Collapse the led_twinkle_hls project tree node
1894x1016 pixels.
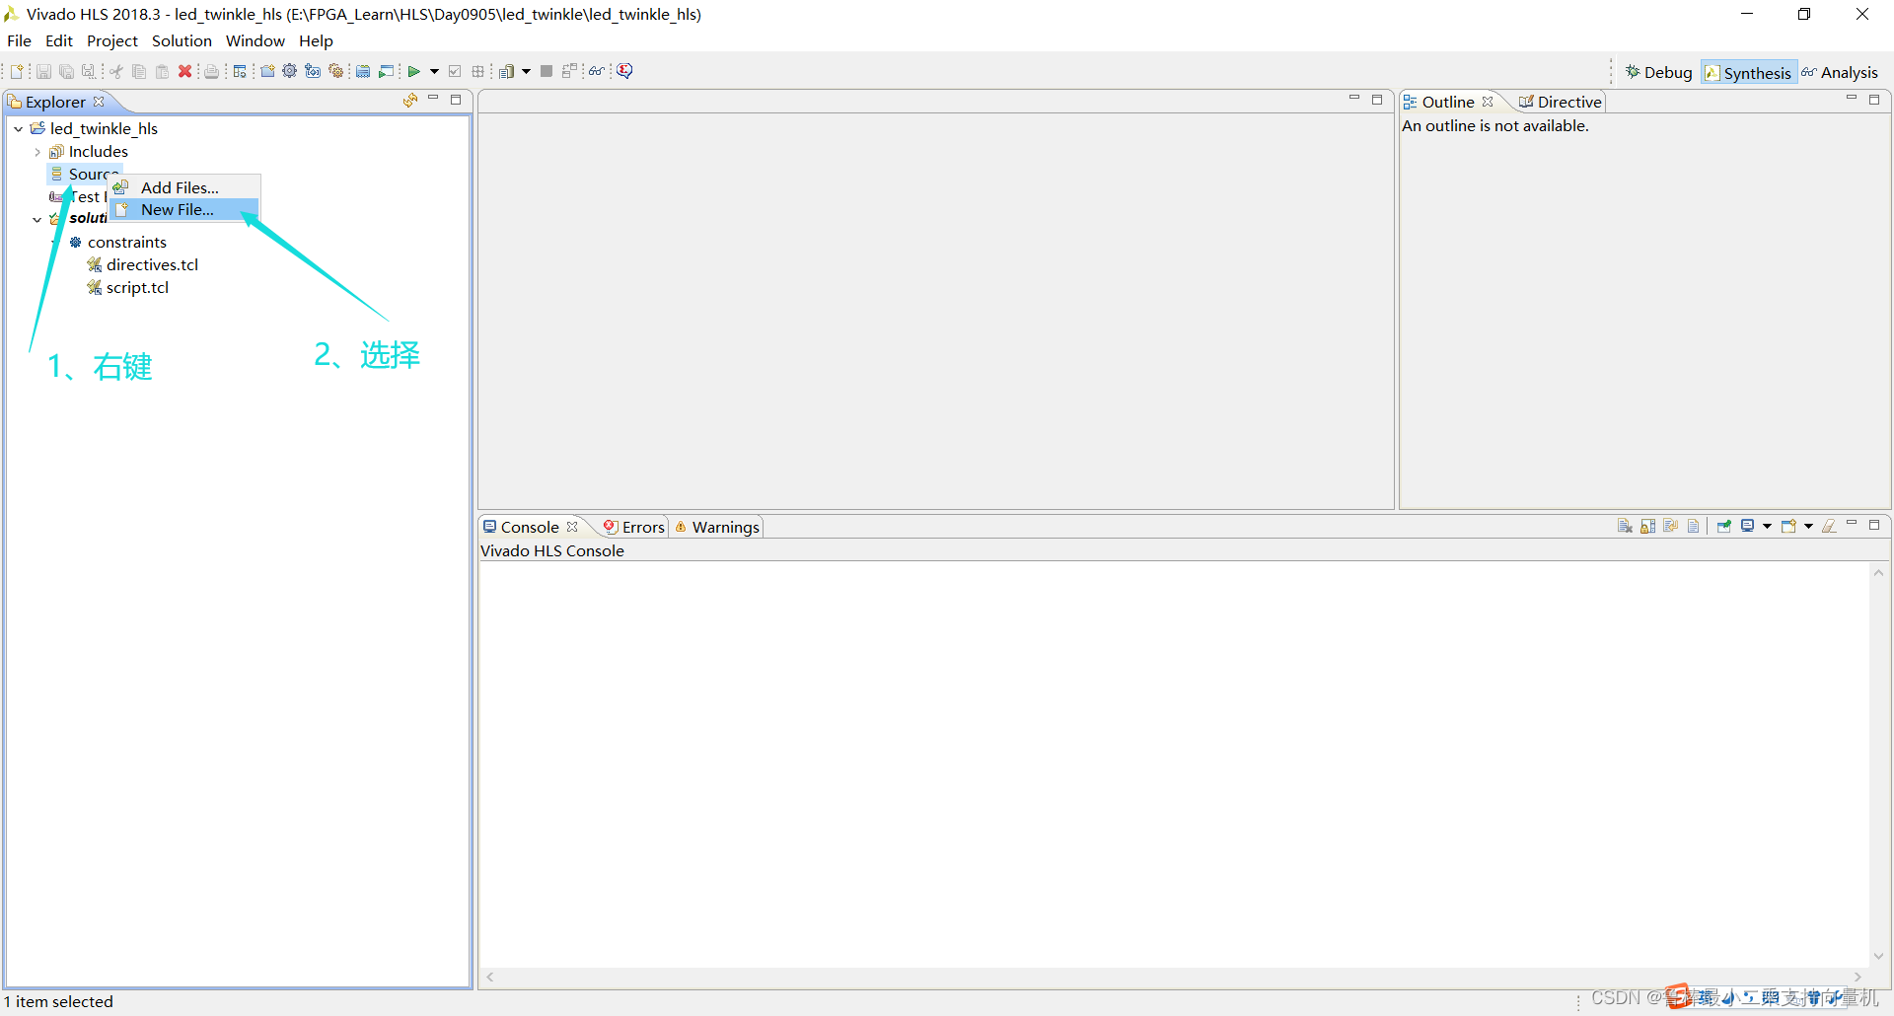click(x=19, y=129)
